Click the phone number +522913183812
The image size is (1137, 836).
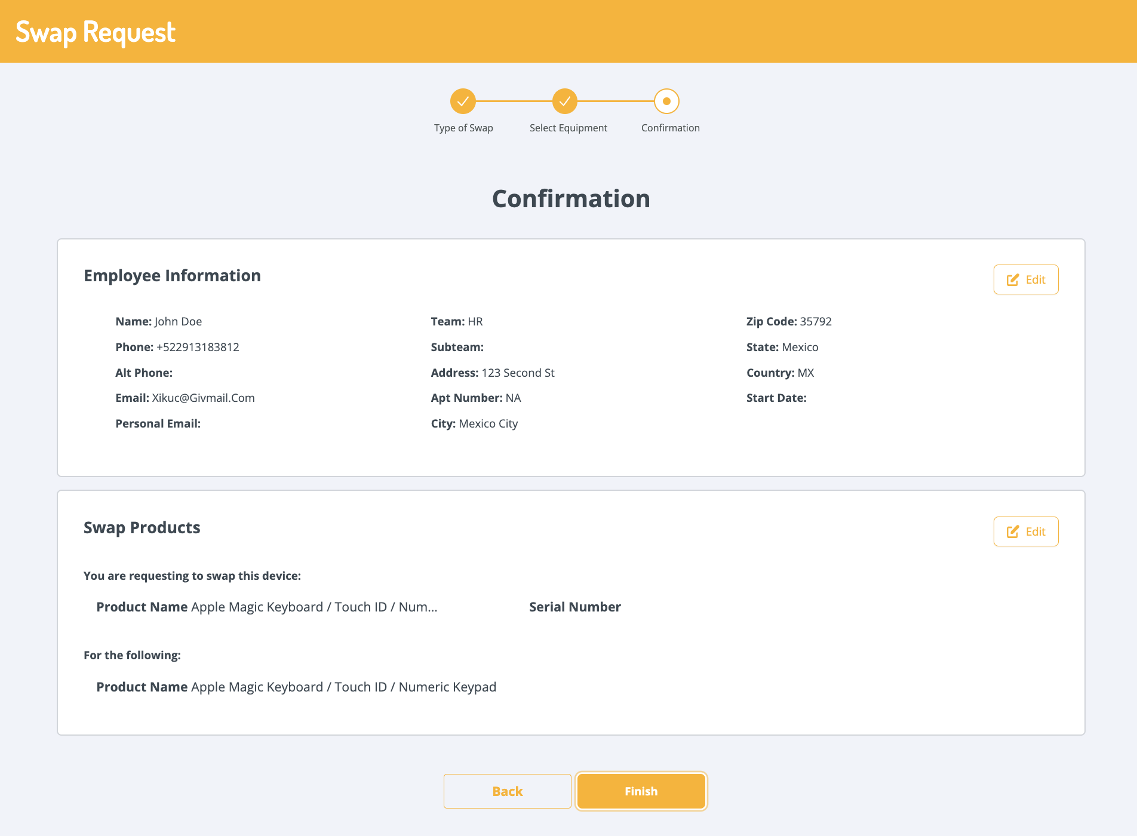[x=198, y=348]
